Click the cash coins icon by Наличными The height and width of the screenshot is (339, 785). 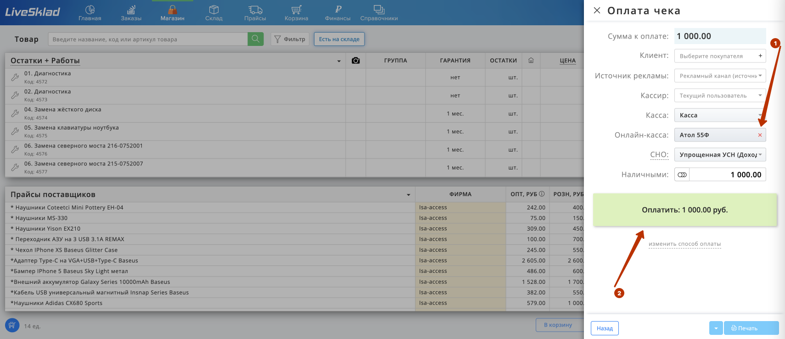[682, 175]
